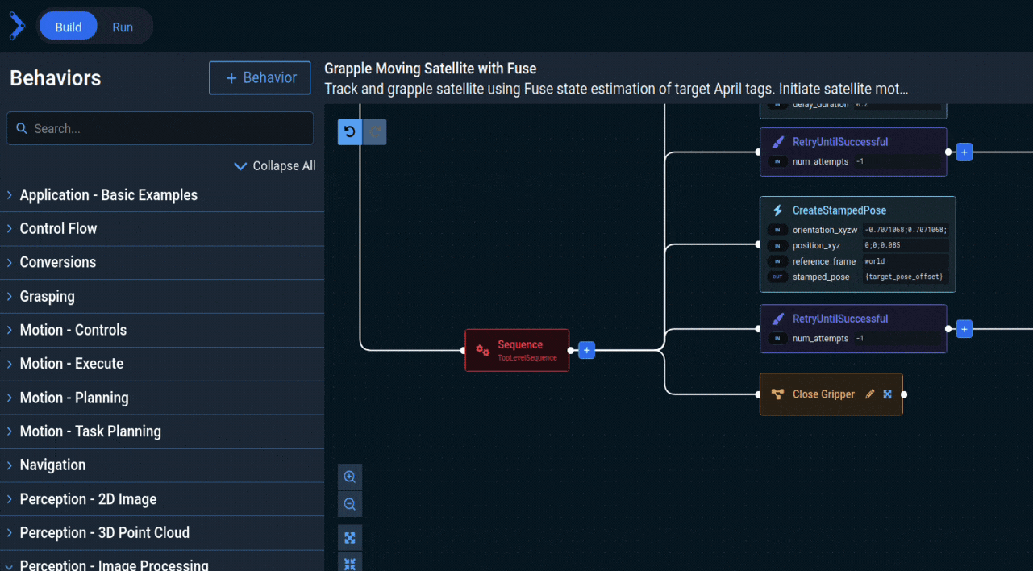Click subtree icon on Close Gripper node
The image size is (1033, 571).
click(777, 394)
